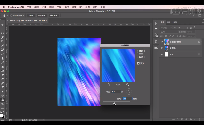This screenshot has width=204, height=125.
Task: Select the Lasso tool
Action: [2, 33]
